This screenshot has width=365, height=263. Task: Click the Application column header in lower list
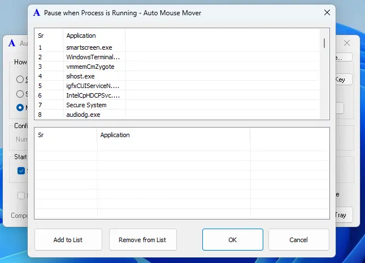[x=173, y=135]
